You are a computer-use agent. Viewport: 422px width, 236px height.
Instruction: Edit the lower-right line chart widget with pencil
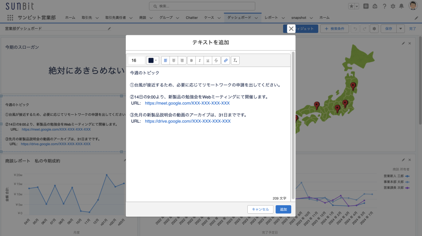tap(403, 160)
